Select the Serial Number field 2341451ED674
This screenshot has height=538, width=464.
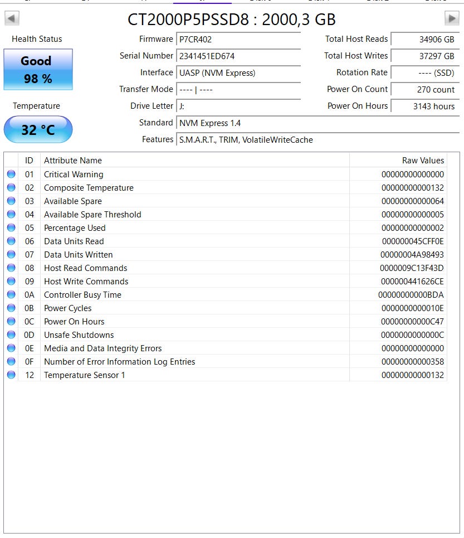(238, 56)
